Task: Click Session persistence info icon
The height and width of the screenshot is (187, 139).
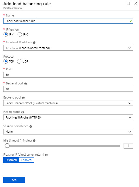Action: tap(31, 126)
